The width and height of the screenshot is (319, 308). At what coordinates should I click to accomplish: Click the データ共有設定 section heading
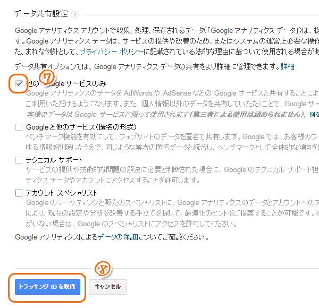coord(41,14)
